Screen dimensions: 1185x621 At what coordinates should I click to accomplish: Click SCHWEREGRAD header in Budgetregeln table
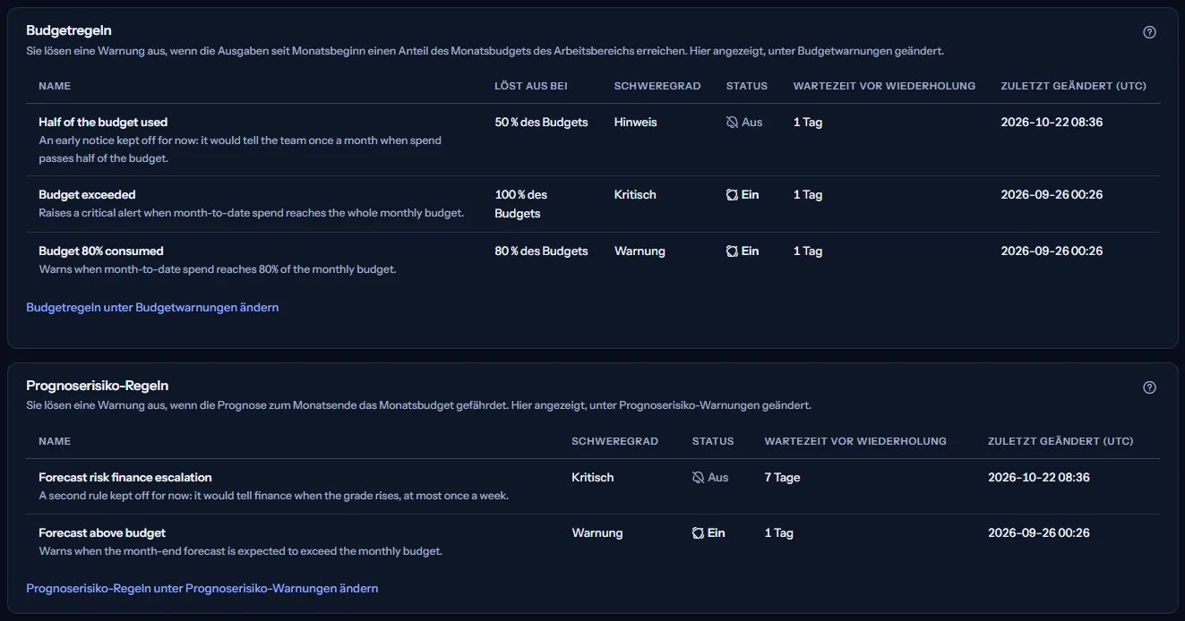657,86
